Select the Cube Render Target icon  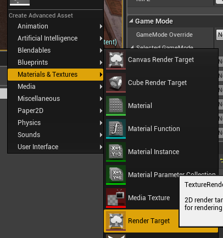click(116, 83)
